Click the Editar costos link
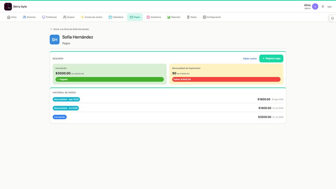The width and height of the screenshot is (336, 189). point(250,58)
